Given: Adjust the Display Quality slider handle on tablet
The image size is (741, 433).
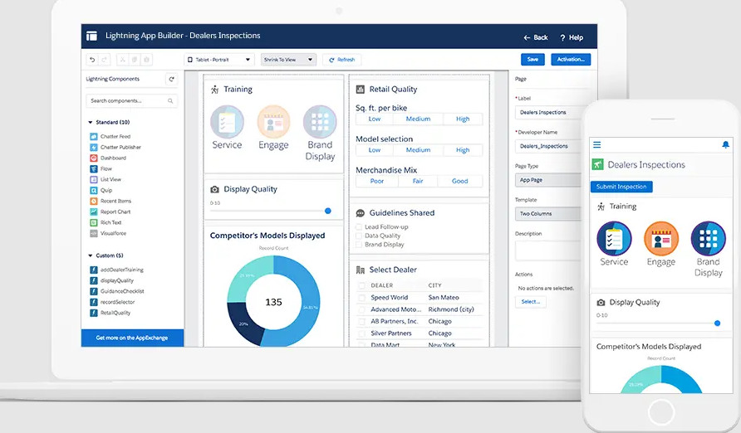Looking at the screenshot, I should [328, 211].
